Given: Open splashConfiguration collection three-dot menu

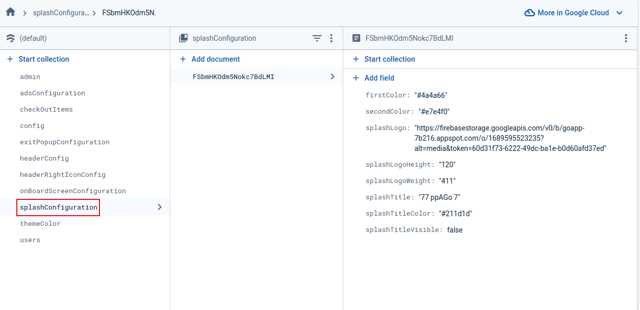Looking at the screenshot, I should [x=331, y=38].
